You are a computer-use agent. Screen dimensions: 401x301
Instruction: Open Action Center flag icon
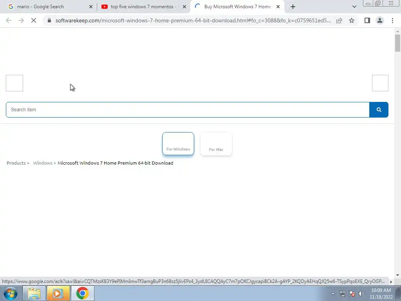[x=352, y=294]
